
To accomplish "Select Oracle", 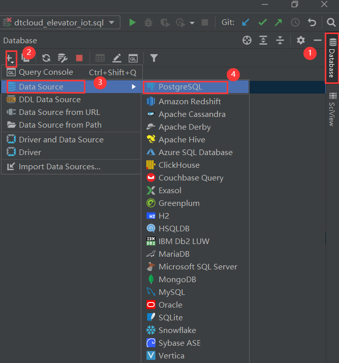I will [x=195, y=305].
